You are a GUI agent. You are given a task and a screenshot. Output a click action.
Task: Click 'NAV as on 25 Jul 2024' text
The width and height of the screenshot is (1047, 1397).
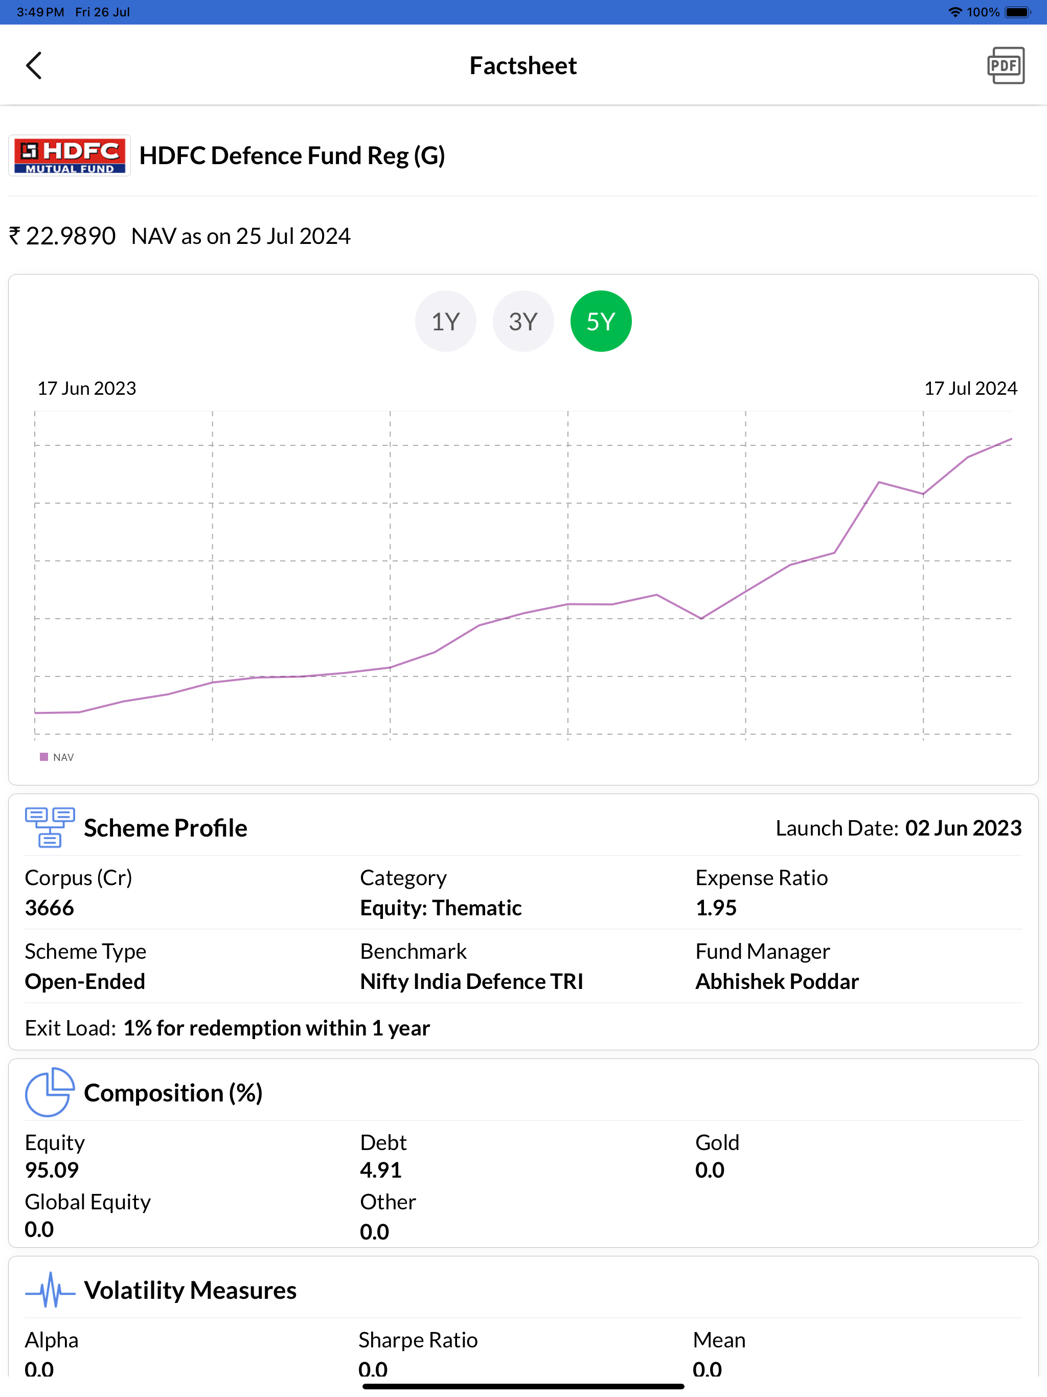click(x=241, y=236)
